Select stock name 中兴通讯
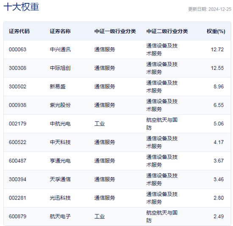The height and width of the screenshot is (226, 233). pos(60,49)
